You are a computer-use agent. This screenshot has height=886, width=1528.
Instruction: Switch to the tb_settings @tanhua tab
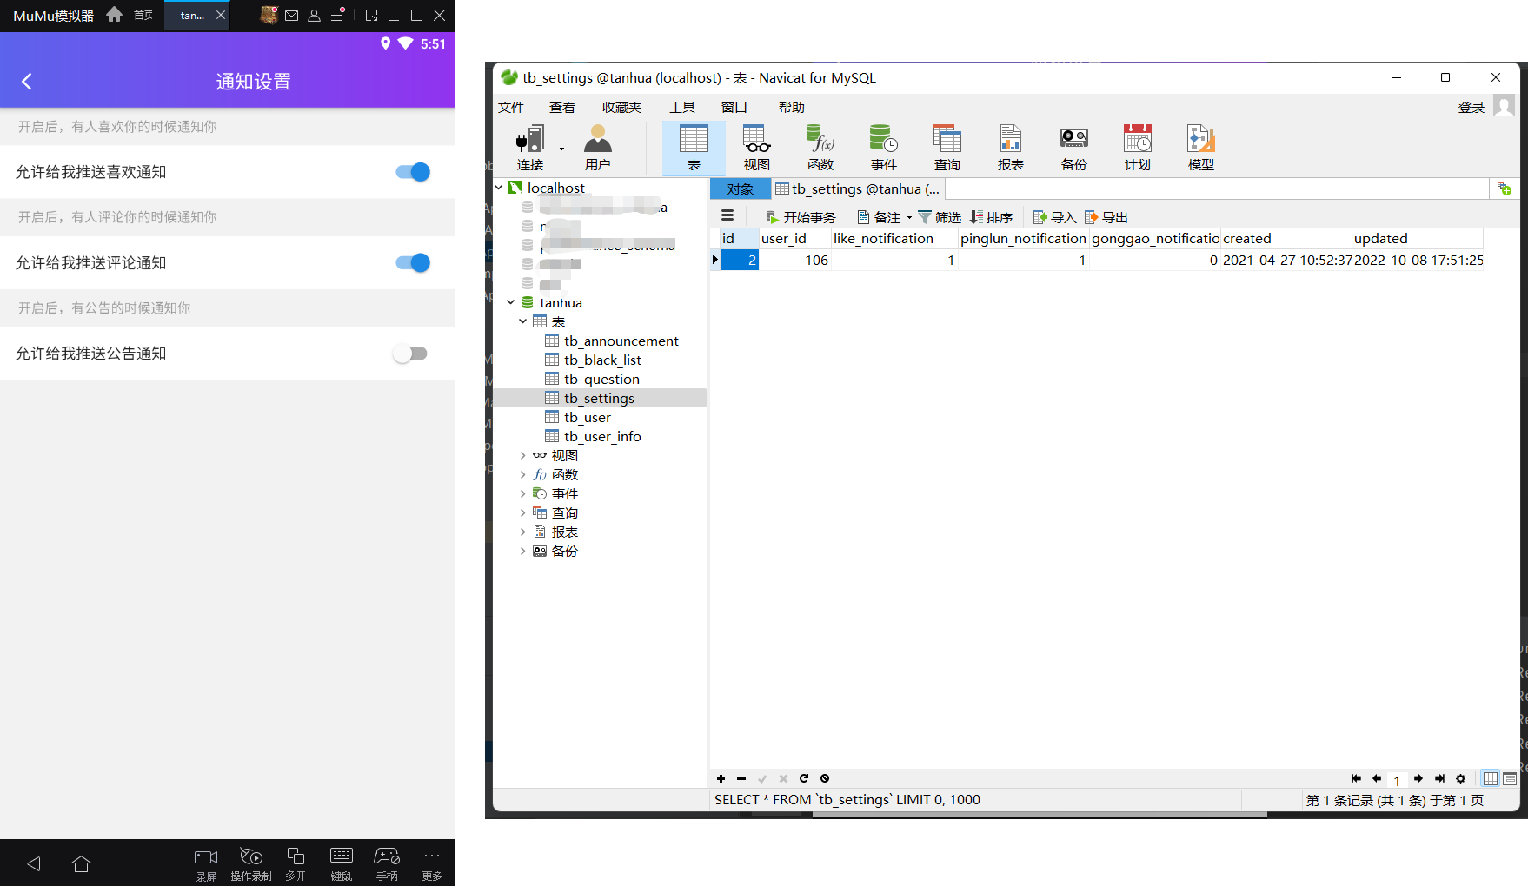(858, 189)
